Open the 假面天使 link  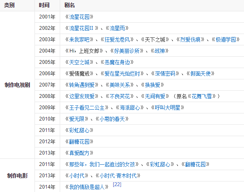click(x=200, y=74)
